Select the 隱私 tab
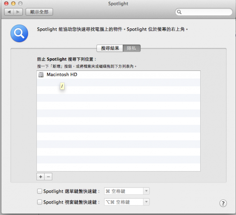Screen dimensions: 236x215 132,48
